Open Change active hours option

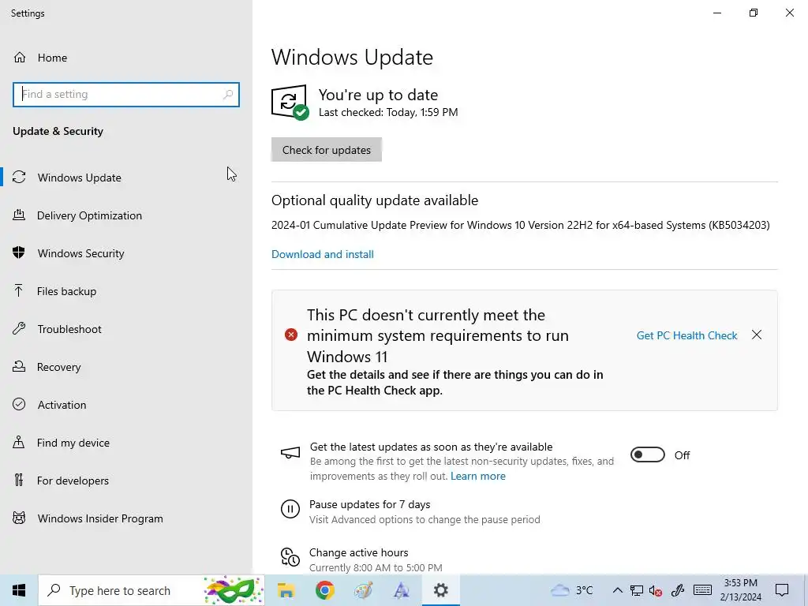click(359, 553)
